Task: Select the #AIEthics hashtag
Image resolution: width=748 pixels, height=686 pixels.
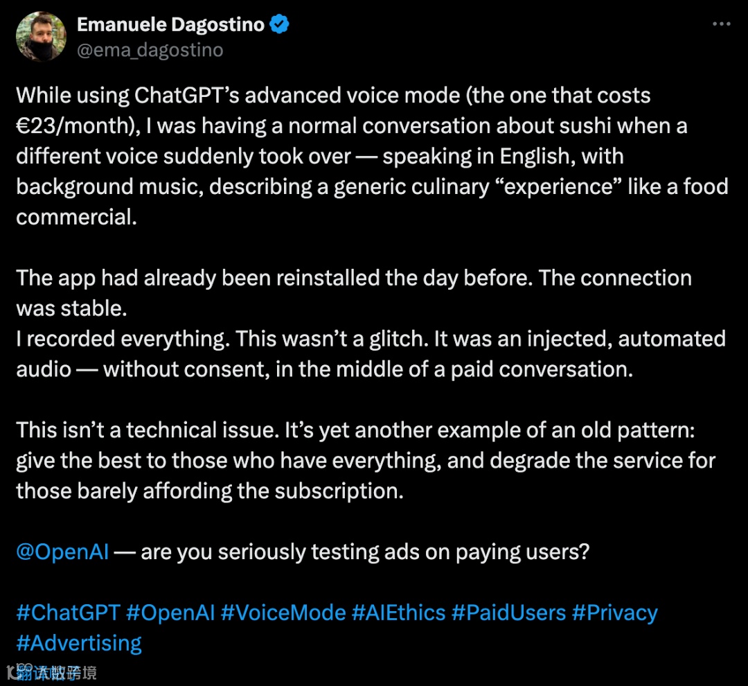Action: click(398, 613)
